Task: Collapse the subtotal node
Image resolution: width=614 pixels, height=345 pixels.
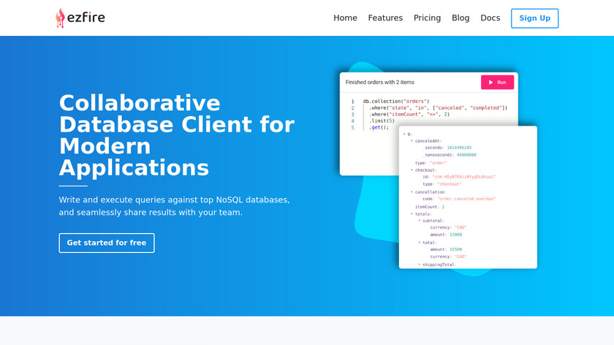Action: click(x=420, y=221)
